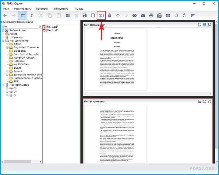The width and height of the screenshot is (219, 175).
Task: Move document up with arrow icon
Action: (118, 15)
